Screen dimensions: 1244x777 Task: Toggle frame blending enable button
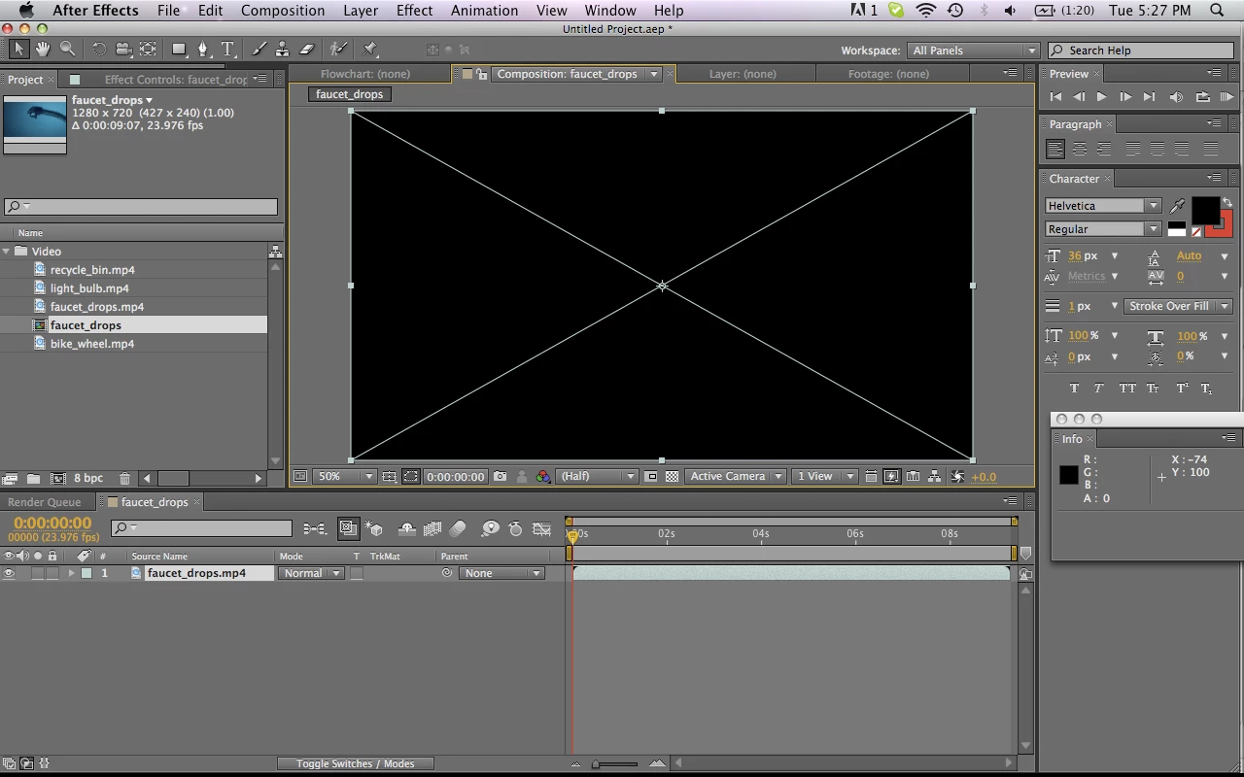432,529
